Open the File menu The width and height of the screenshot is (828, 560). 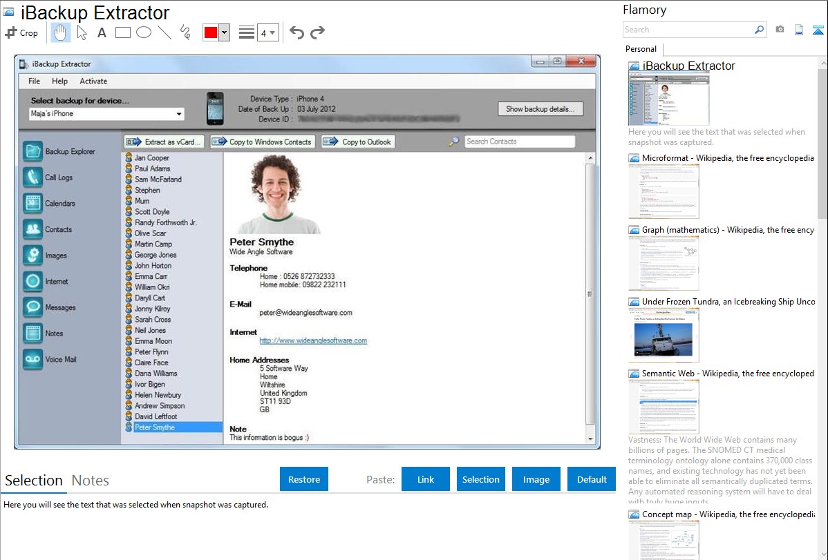(x=35, y=81)
